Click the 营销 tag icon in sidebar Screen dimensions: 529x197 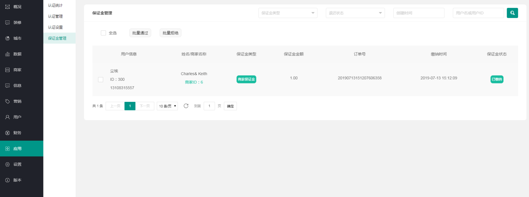(x=7, y=101)
